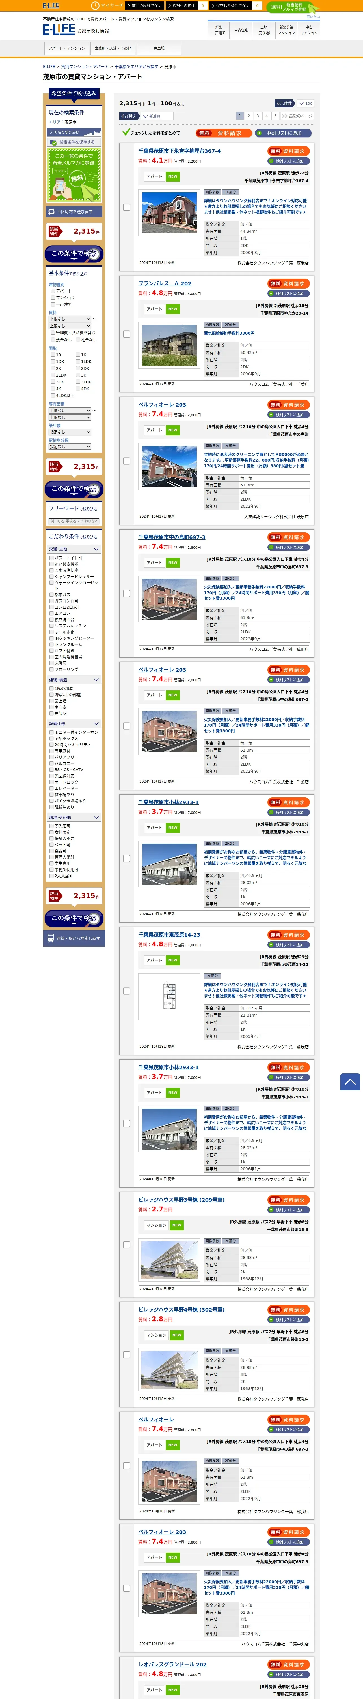This screenshot has height=1699, width=363.
Task: Click この条件で検索 above the フリーワード box
Action: (74, 489)
